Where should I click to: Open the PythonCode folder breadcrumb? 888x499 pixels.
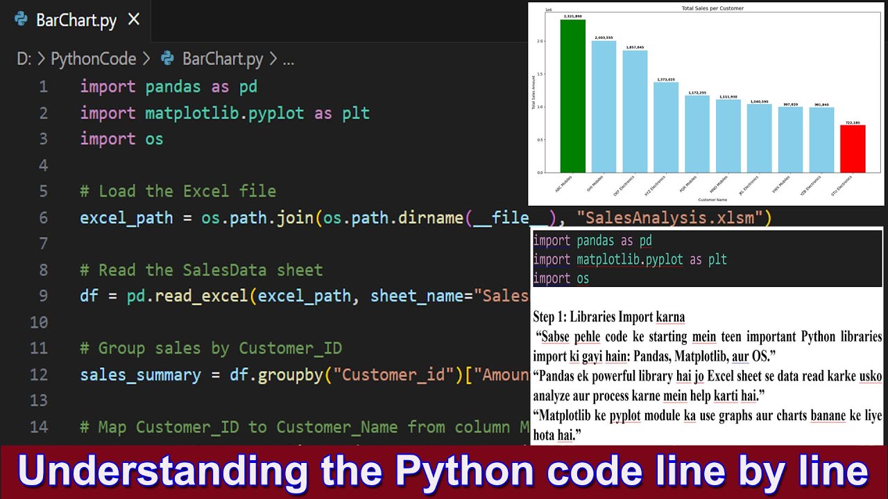pyautogui.click(x=94, y=59)
